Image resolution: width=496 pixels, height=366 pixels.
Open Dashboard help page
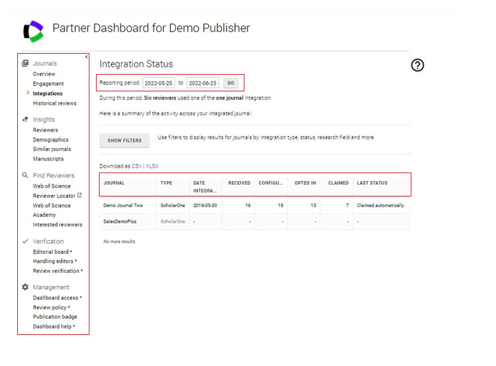[x=54, y=327]
